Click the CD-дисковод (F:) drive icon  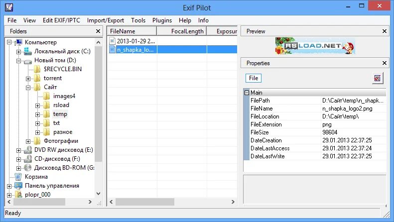[28, 159]
